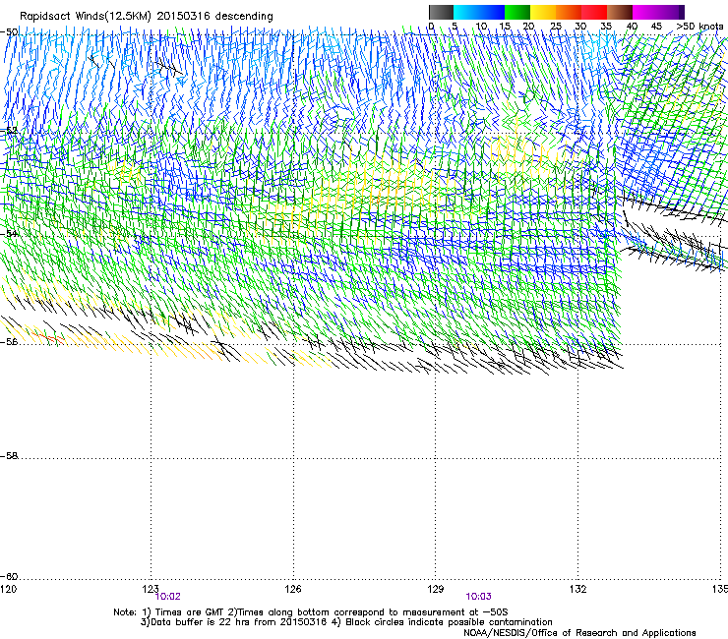Select the magenta 40-45 knots legend band

coord(645,12)
